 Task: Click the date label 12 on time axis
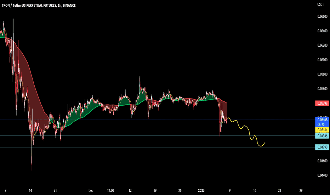(130, 191)
